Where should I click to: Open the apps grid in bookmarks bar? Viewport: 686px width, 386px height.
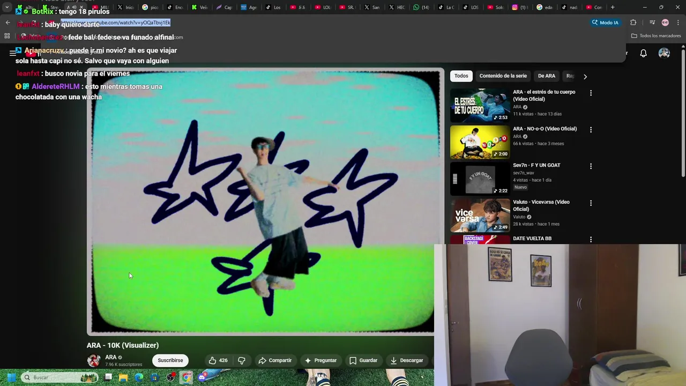tap(7, 36)
